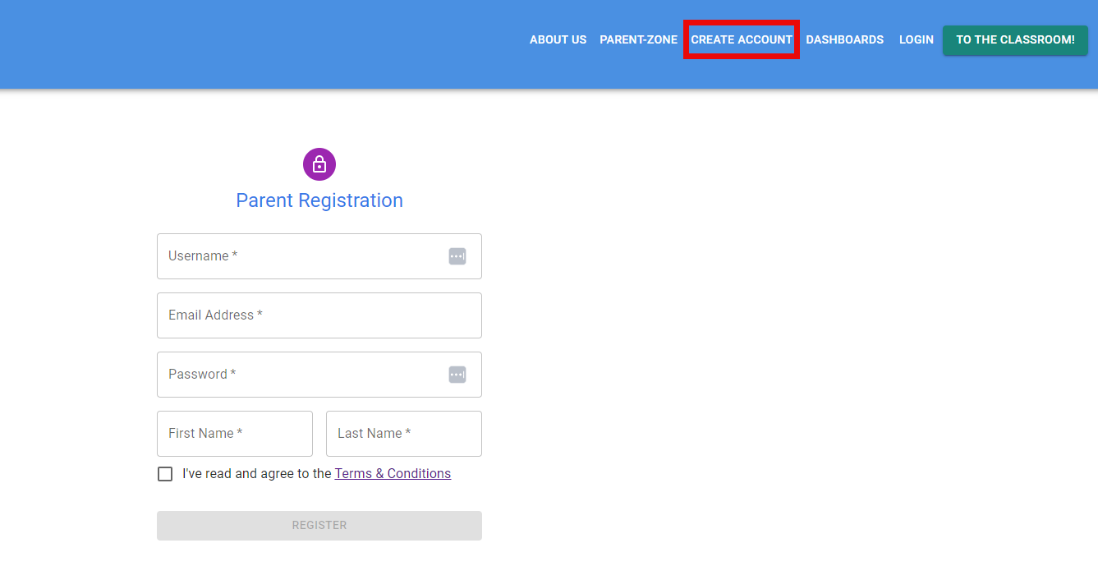Click the Register button
This screenshot has width=1098, height=566.
(x=319, y=526)
